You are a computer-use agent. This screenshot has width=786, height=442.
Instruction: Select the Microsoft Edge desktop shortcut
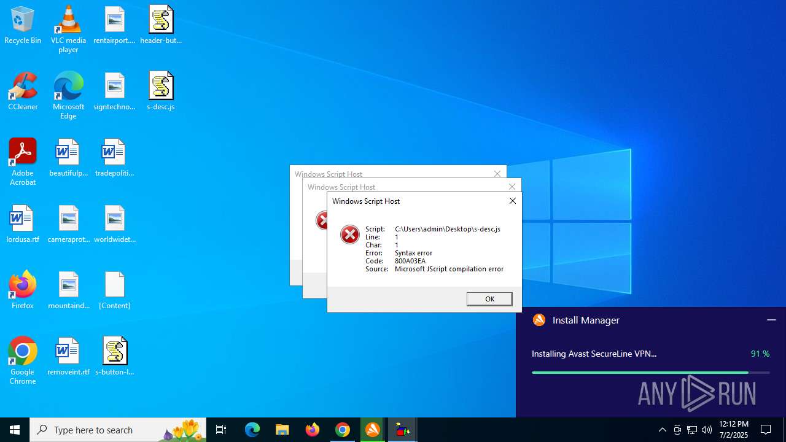(68, 95)
